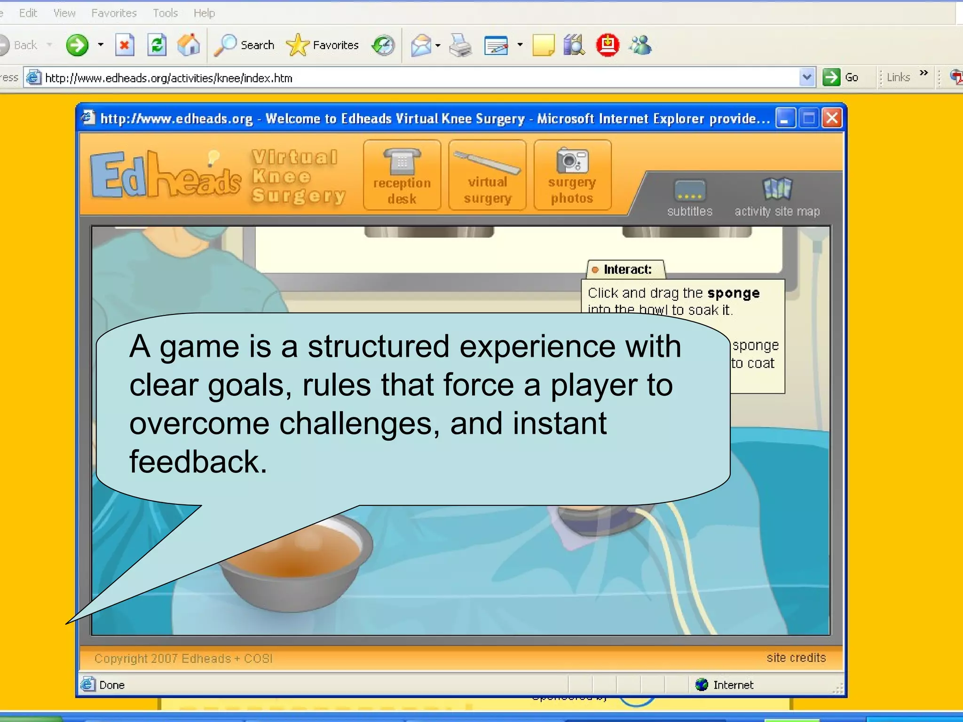The width and height of the screenshot is (963, 722).
Task: Click the page icon in address bar
Action: pos(33,77)
